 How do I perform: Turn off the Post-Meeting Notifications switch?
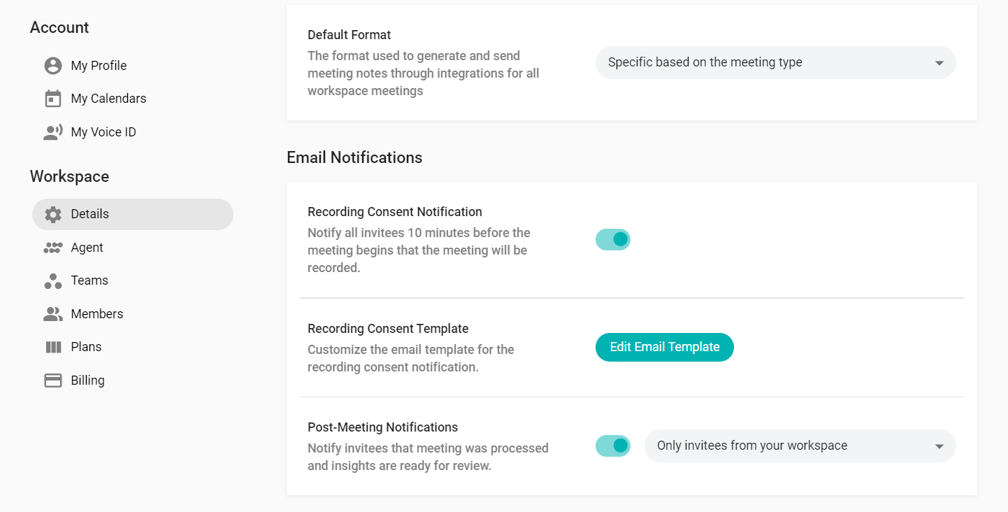pyautogui.click(x=613, y=446)
